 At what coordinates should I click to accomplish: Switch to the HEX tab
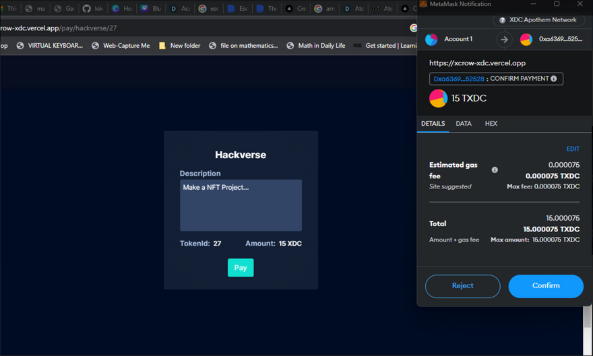tap(491, 124)
